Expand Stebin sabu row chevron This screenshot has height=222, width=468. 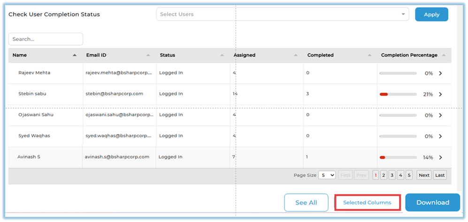click(440, 94)
